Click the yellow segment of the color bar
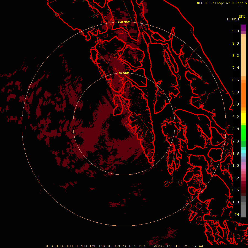 point(243,118)
